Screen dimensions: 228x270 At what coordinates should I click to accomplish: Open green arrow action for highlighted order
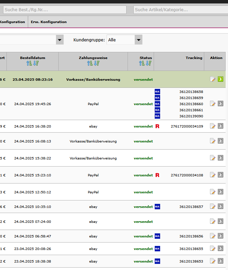(x=221, y=79)
